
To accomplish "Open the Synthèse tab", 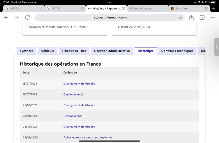I will pos(27,51).
